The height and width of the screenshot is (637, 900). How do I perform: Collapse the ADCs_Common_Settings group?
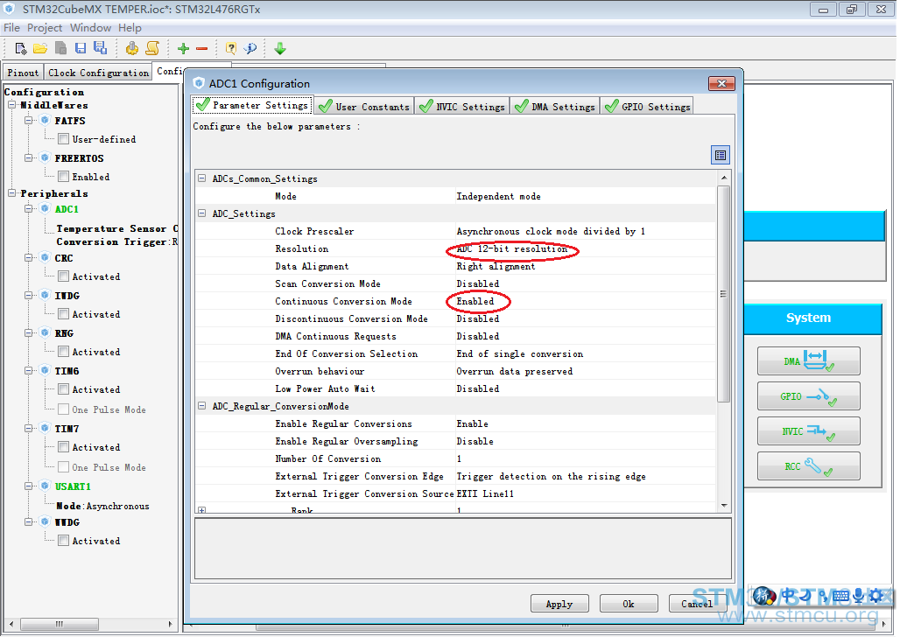202,178
